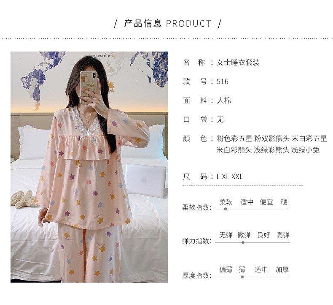Click the 柔软 softness label

click(x=226, y=202)
